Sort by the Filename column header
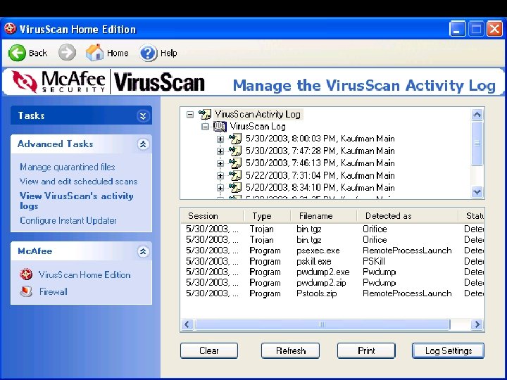The width and height of the screenshot is (507, 380). pos(324,215)
